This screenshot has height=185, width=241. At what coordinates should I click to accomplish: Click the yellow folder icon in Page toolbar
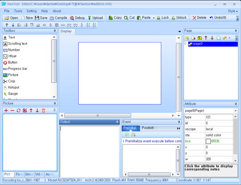point(200,38)
